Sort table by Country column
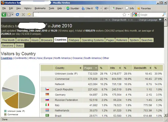This screenshot has height=122, width=168. tap(68, 68)
